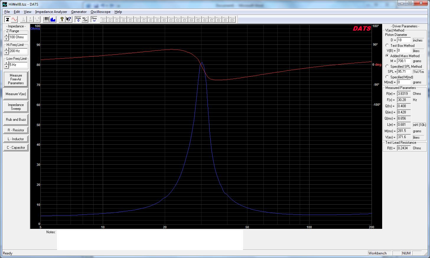This screenshot has width=430, height=258.
Task: Open the Edit menu
Action: tap(17, 12)
